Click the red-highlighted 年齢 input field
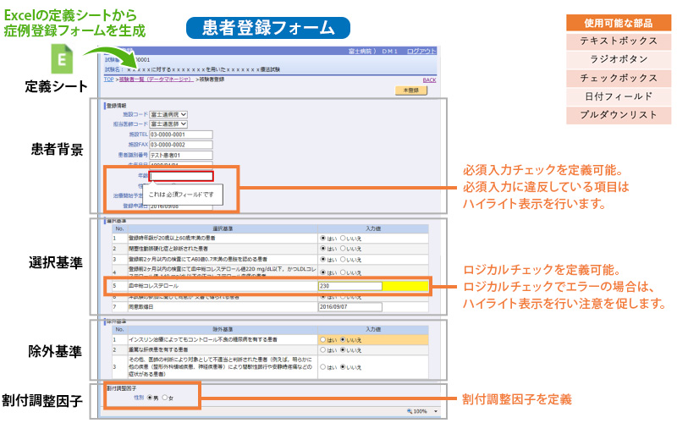Screen dimensions: 677x423 click(181, 176)
